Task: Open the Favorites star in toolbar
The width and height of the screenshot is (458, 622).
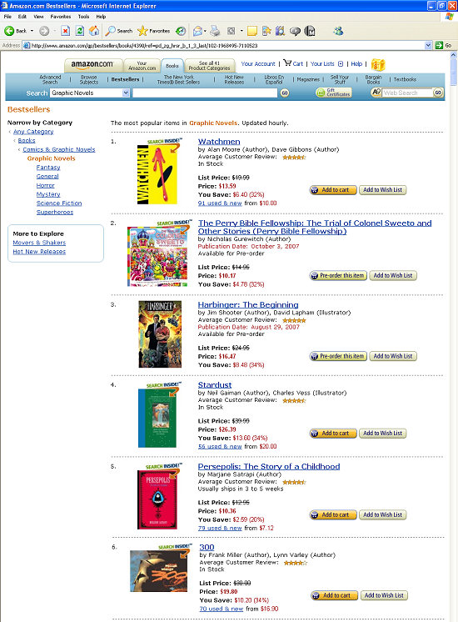Action: 142,31
